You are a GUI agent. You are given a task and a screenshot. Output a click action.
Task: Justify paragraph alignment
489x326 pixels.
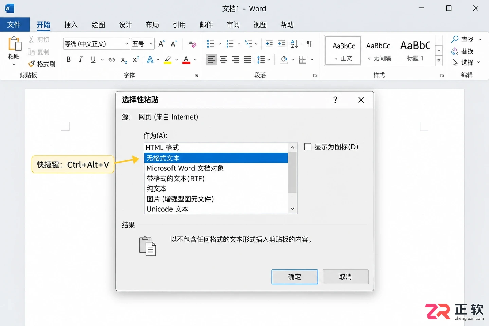point(248,60)
